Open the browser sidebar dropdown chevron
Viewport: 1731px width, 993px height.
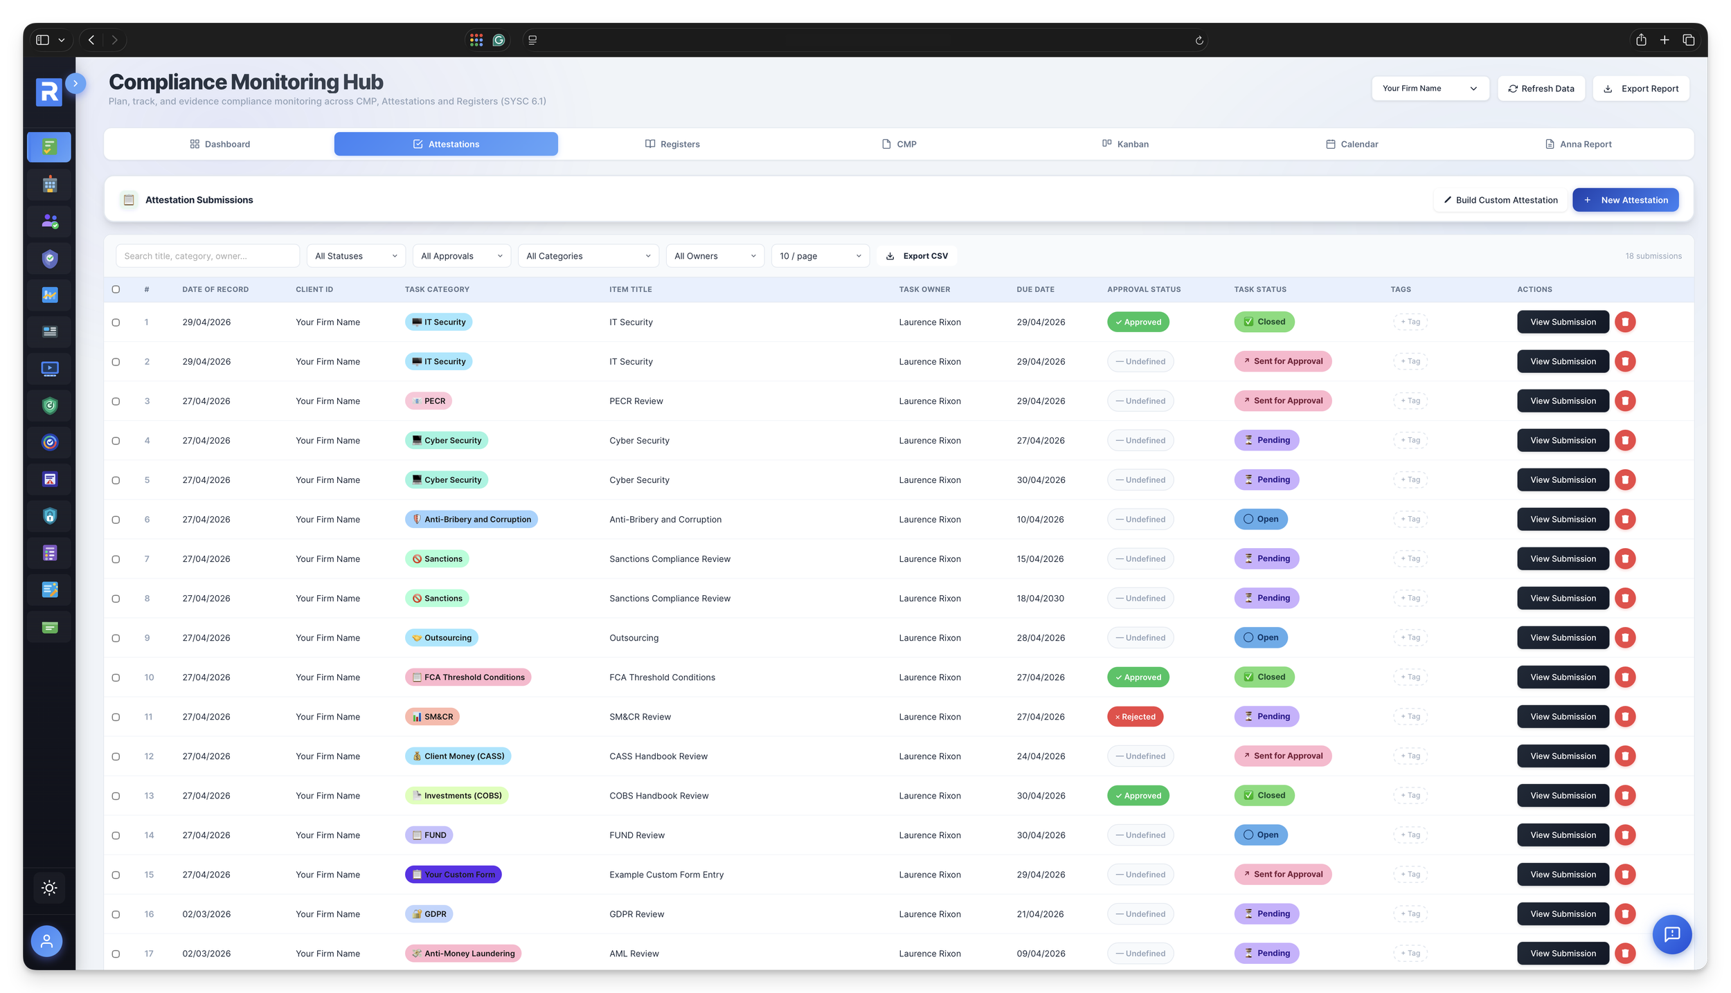tap(62, 40)
